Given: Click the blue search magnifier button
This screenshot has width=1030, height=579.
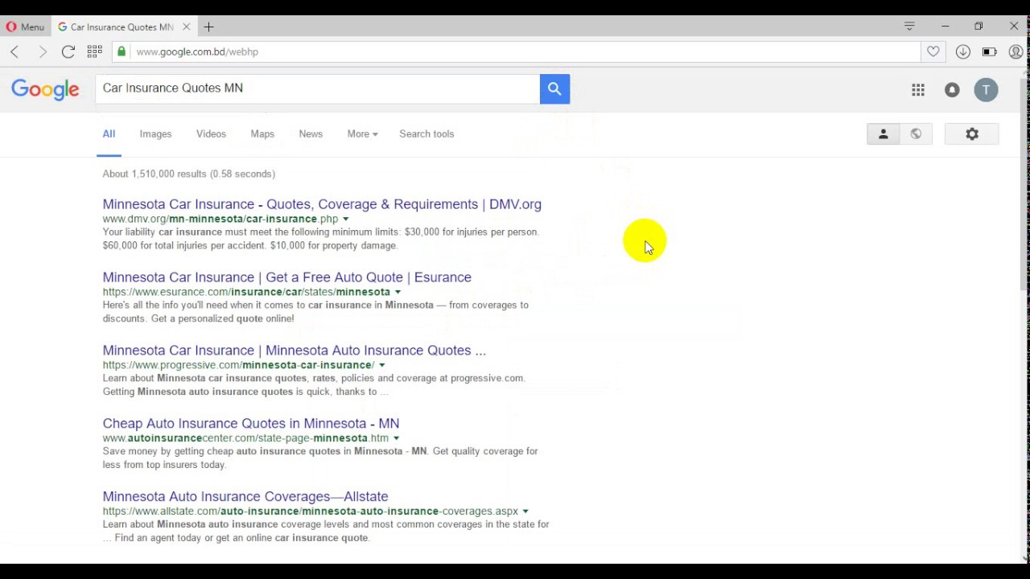Looking at the screenshot, I should (554, 88).
